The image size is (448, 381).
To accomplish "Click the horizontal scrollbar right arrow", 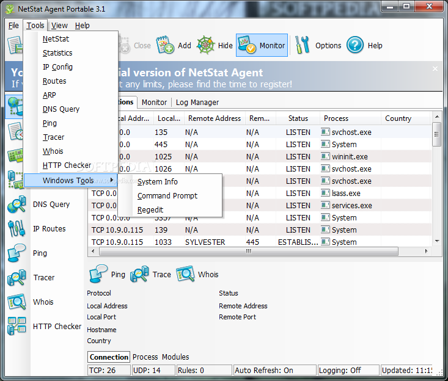I will point(426,251).
